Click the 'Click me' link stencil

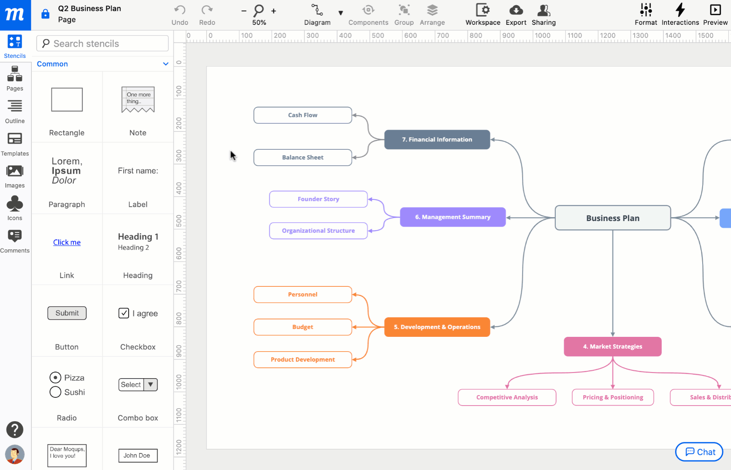(67, 242)
